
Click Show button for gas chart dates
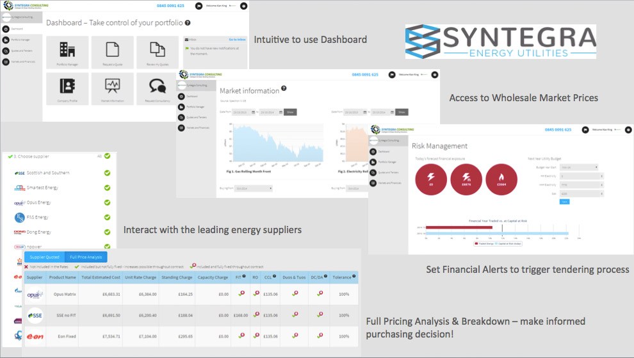click(x=290, y=112)
